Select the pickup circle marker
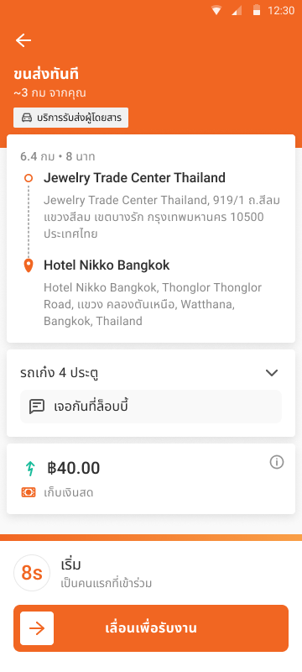 (x=29, y=178)
